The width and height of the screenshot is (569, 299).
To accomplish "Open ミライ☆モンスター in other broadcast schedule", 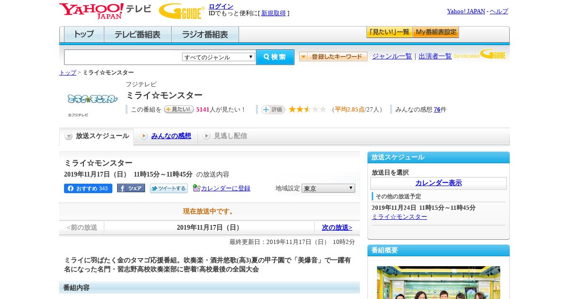I will click(399, 217).
